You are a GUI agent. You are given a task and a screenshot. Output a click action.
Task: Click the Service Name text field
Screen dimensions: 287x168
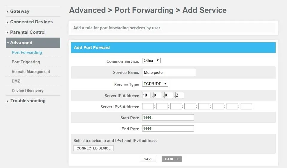coord(169,72)
